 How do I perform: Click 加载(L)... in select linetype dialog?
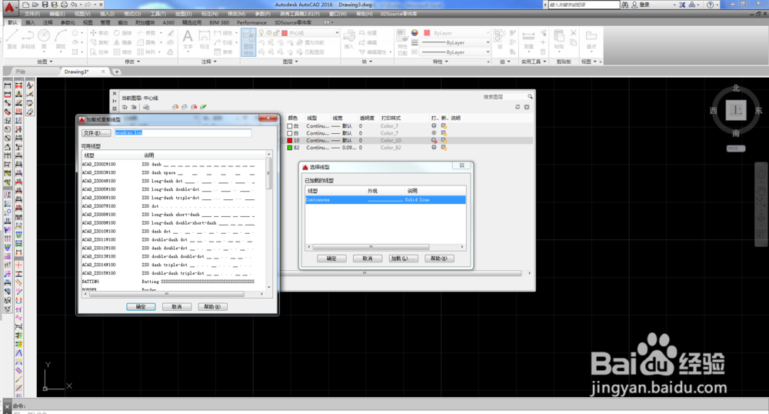click(x=403, y=259)
